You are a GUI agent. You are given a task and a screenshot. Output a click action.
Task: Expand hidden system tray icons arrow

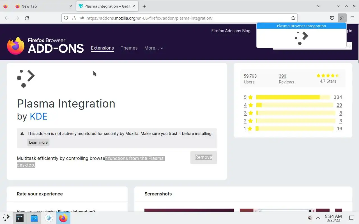(318, 218)
